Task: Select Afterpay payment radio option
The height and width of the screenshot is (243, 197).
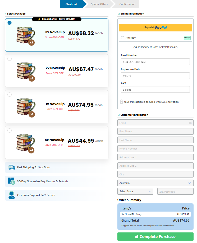Action: pos(122,38)
